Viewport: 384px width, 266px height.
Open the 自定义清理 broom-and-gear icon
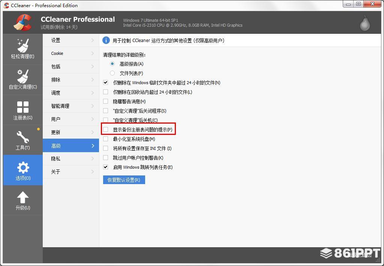click(23, 76)
